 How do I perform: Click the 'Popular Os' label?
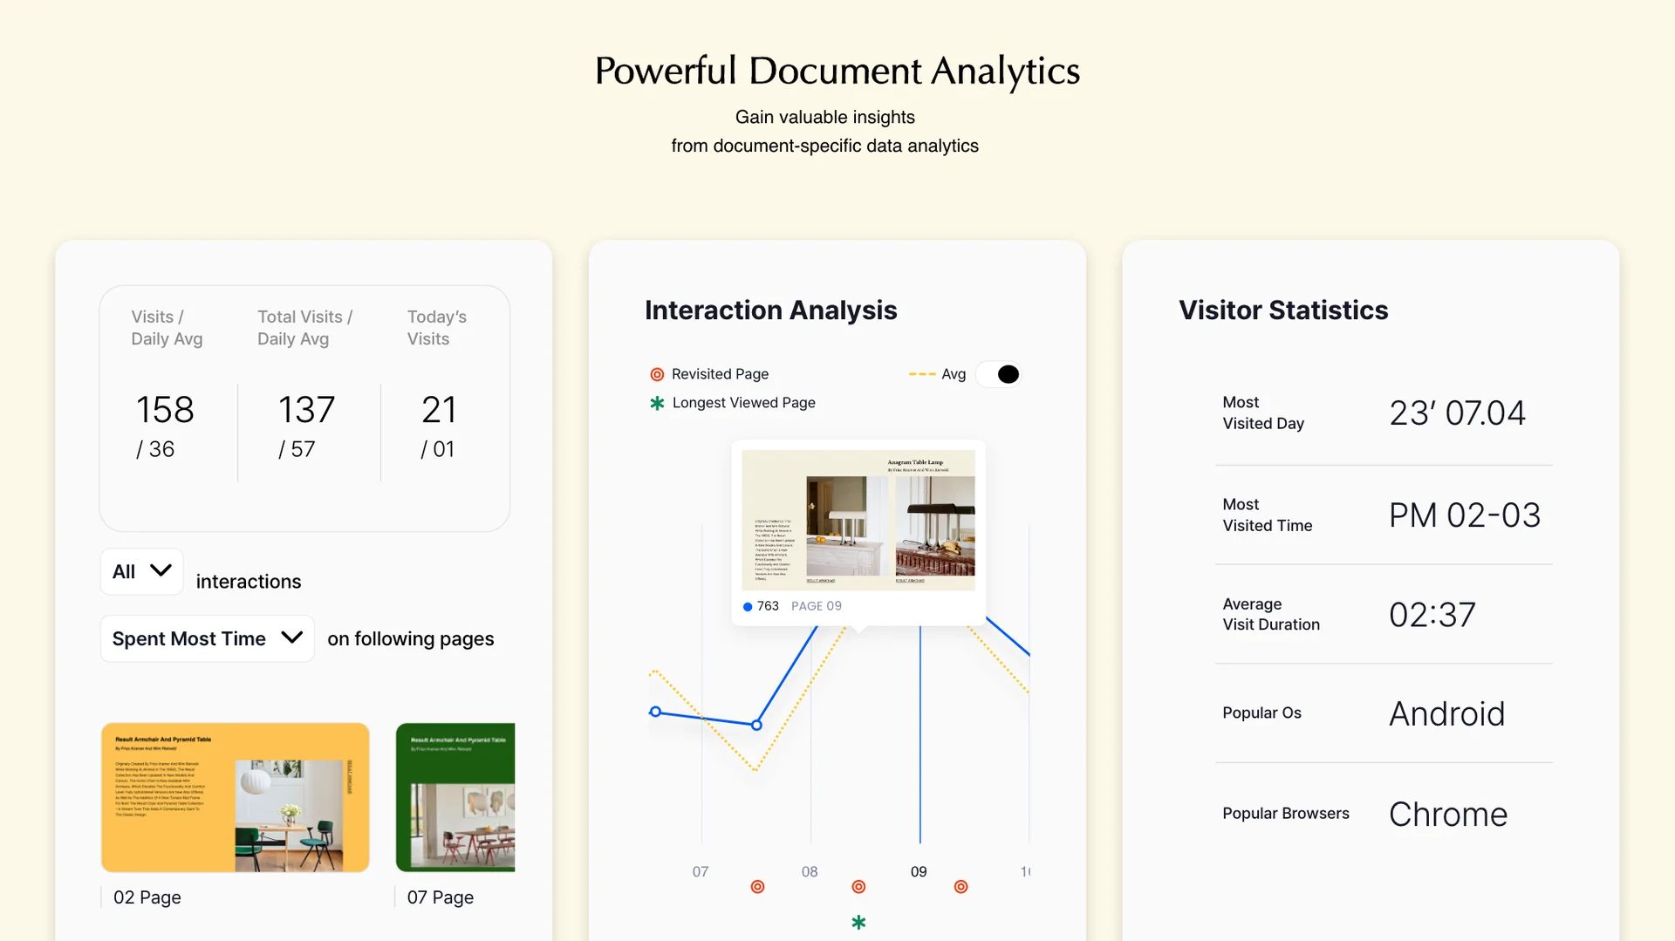(1261, 713)
